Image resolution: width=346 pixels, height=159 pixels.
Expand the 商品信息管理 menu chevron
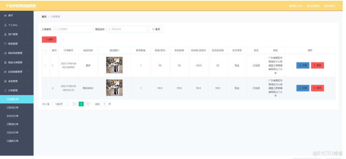point(29,53)
